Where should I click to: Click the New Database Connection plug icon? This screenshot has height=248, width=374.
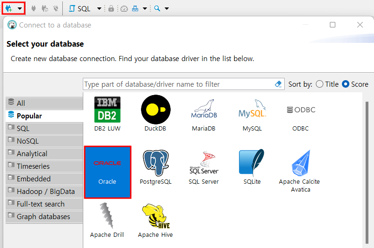pyautogui.click(x=9, y=8)
